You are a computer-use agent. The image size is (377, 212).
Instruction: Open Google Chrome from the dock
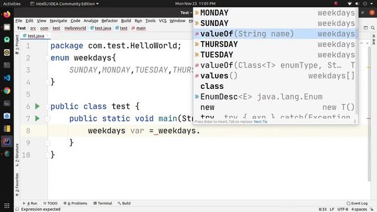click(x=6, y=91)
